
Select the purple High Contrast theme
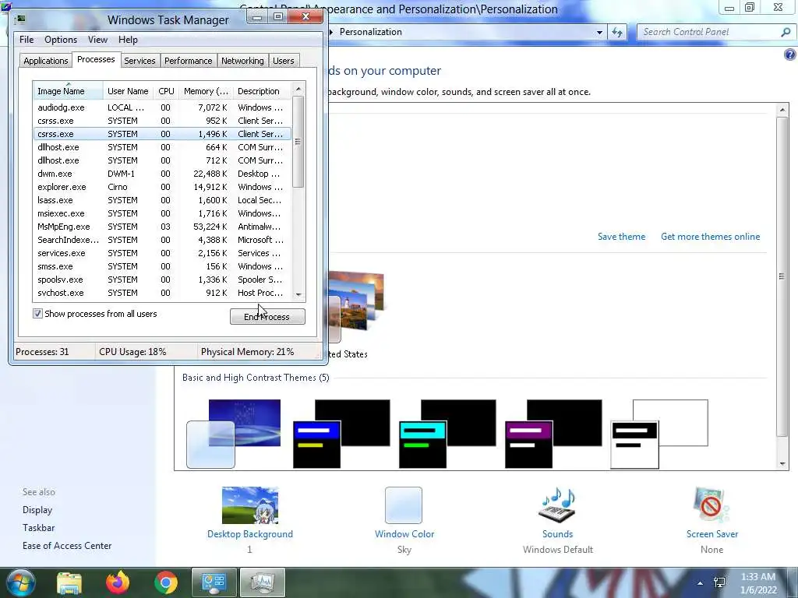pyautogui.click(x=553, y=434)
